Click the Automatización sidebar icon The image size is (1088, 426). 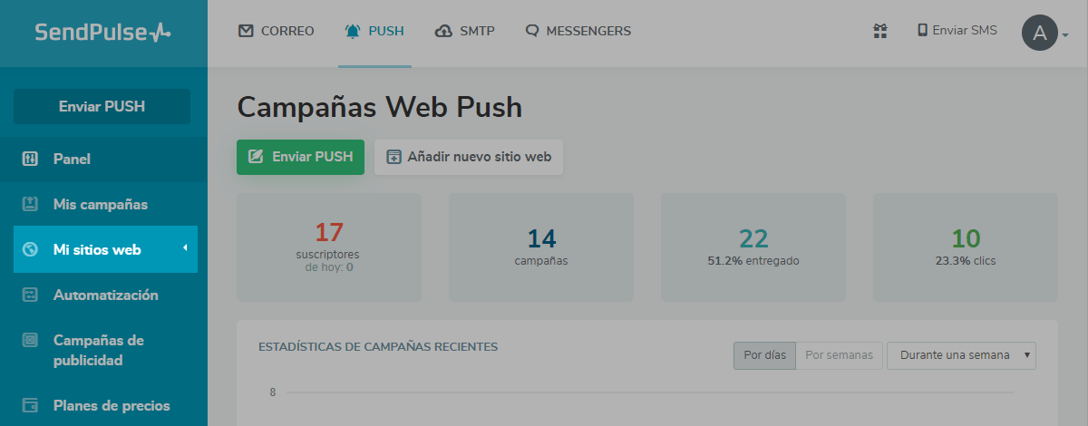tap(30, 295)
